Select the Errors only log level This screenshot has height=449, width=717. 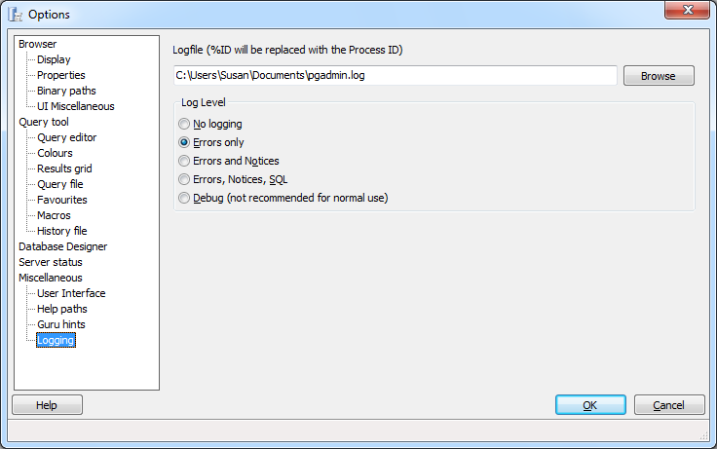tap(184, 142)
